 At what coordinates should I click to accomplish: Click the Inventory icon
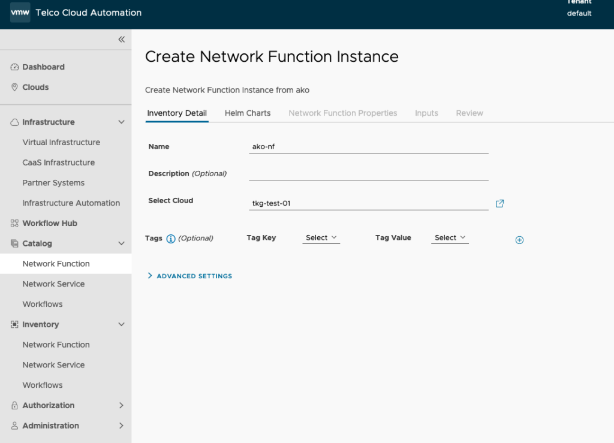pyautogui.click(x=14, y=324)
